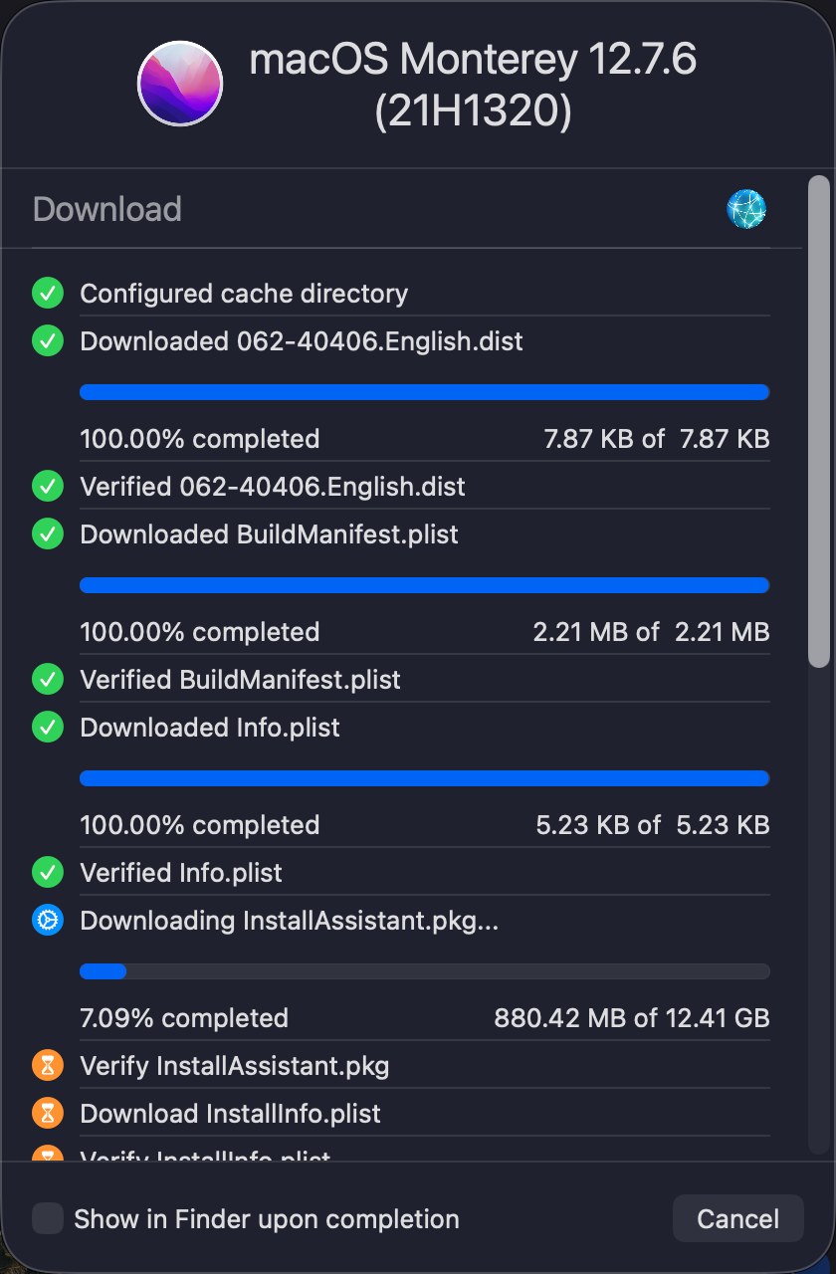The width and height of the screenshot is (836, 1274).
Task: Click the blue gear icon for InstallAssistant.pkg
Action: pos(48,921)
